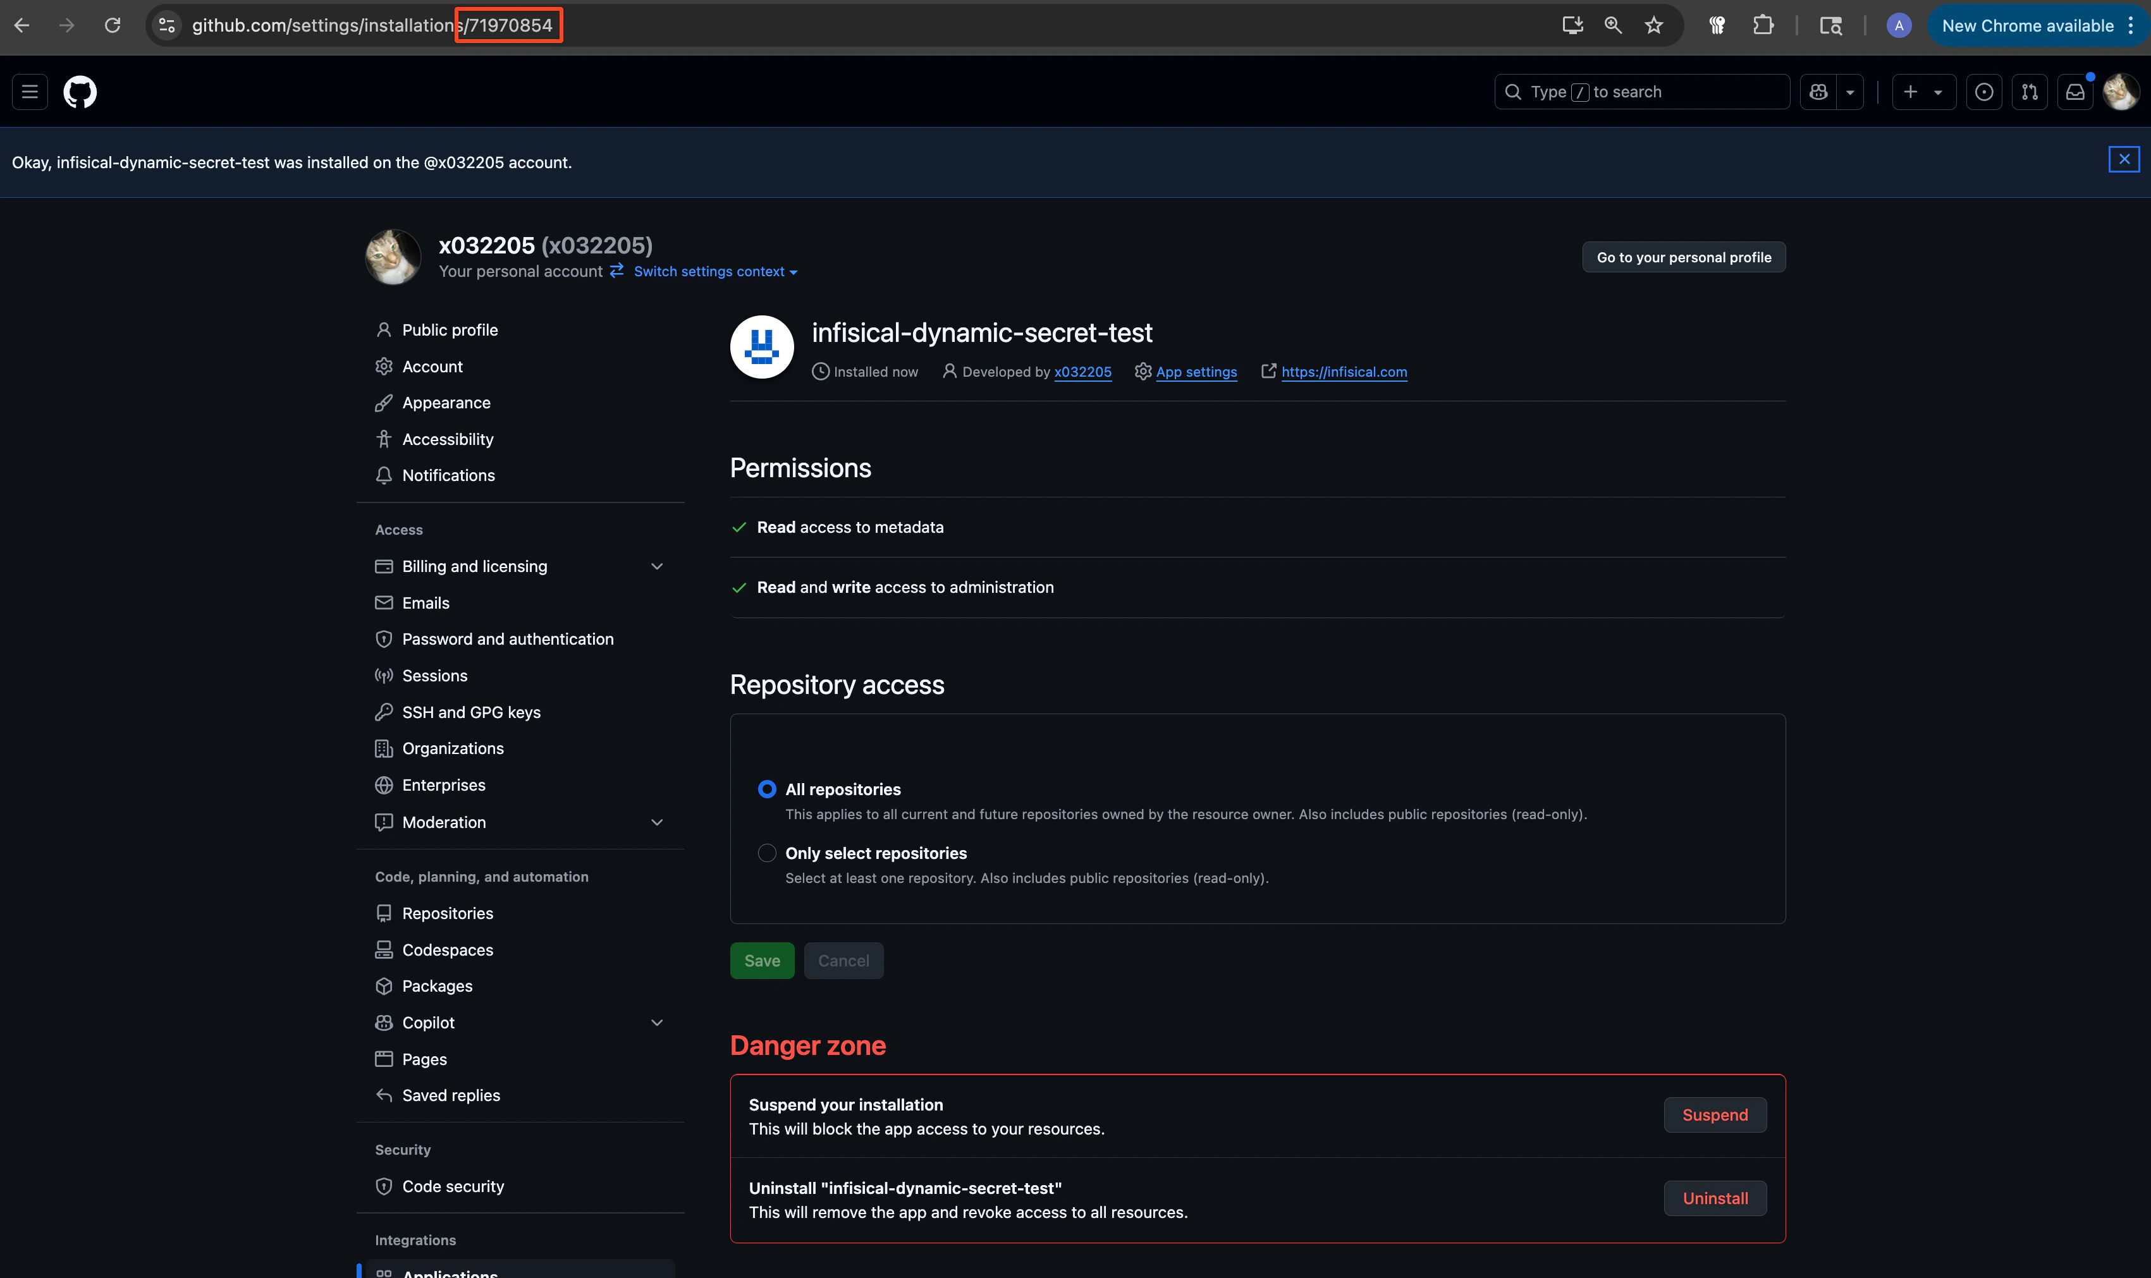This screenshot has height=1278, width=2151.
Task: Click the green Save button
Action: 763,961
